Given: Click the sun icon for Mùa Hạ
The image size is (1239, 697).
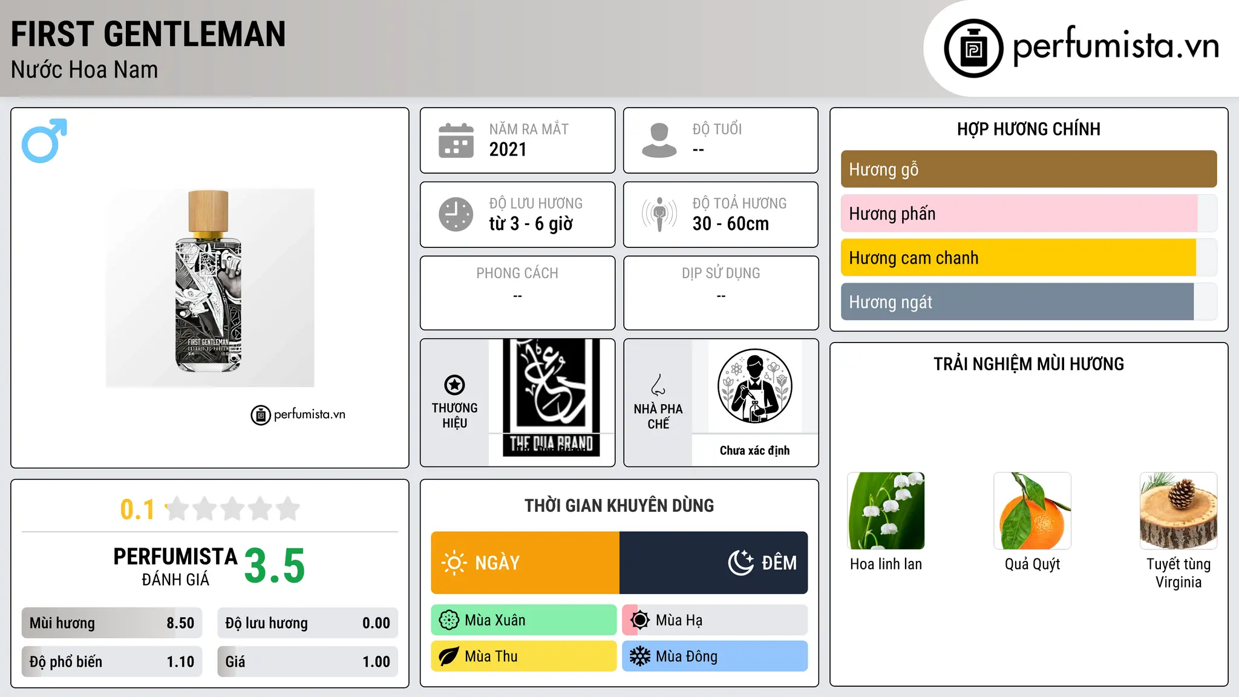Looking at the screenshot, I should pyautogui.click(x=640, y=620).
